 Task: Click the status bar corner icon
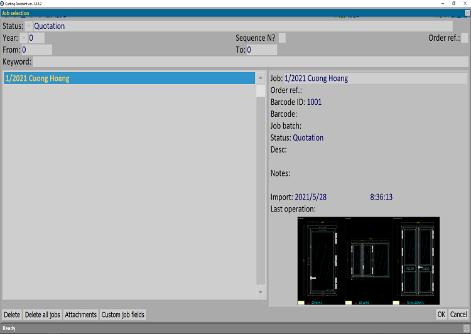point(467,329)
